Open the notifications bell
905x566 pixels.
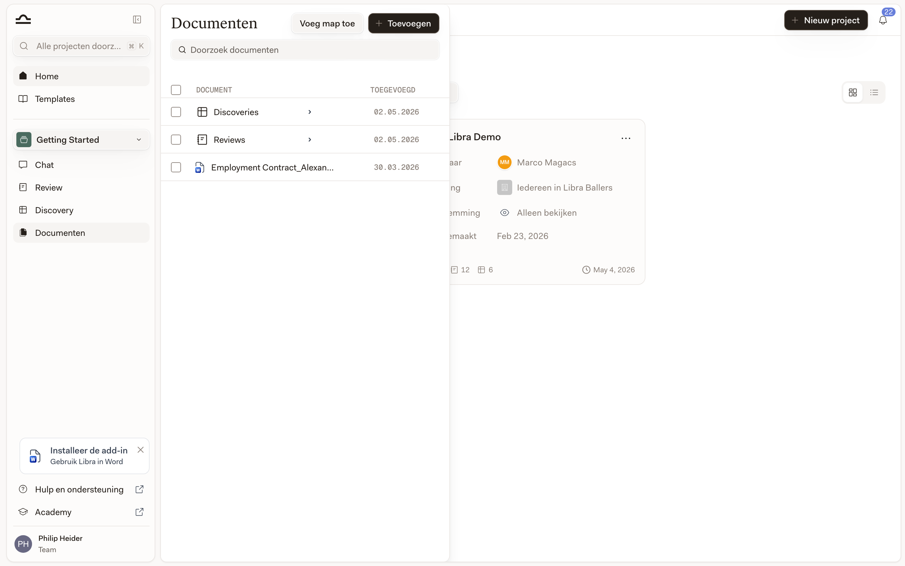coord(883,20)
